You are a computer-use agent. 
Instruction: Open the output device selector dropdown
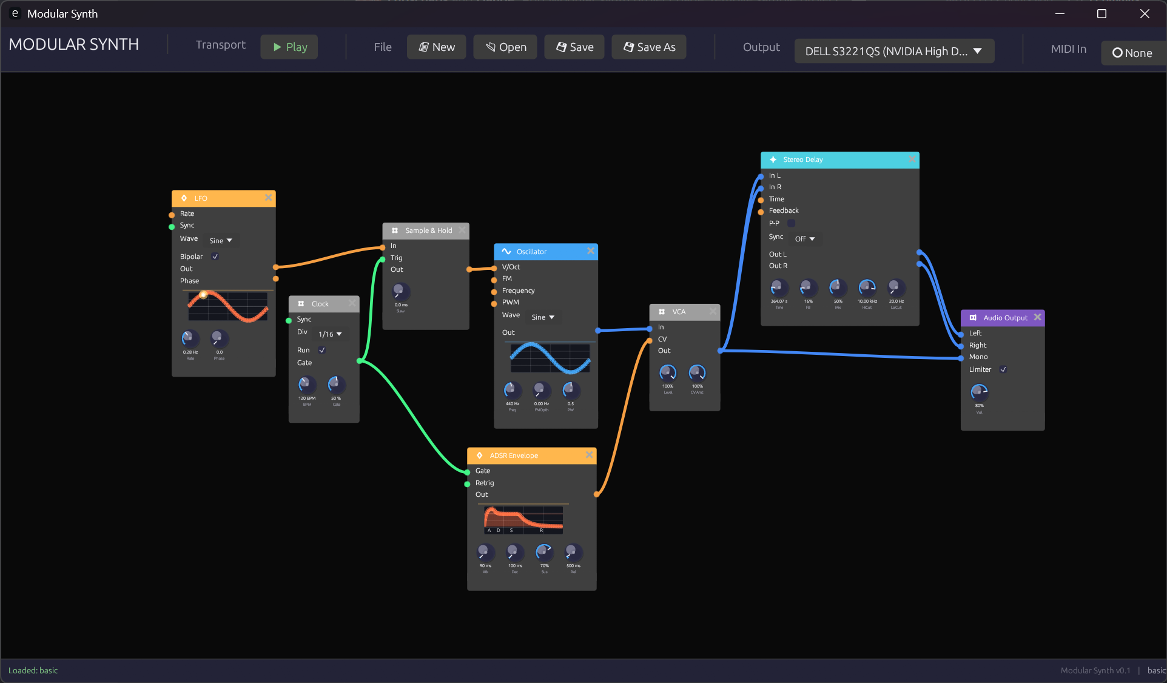click(893, 51)
